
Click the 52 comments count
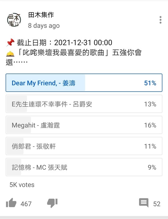coord(157,204)
